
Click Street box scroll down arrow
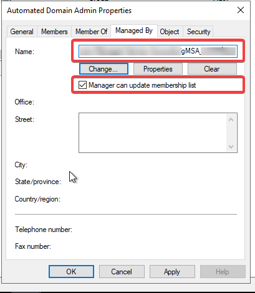point(231,147)
